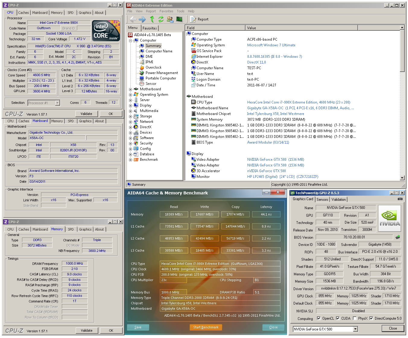Viewport: 408px width, 338px height.
Task: Click the Operating System flag icon in the list
Action: (194, 45)
